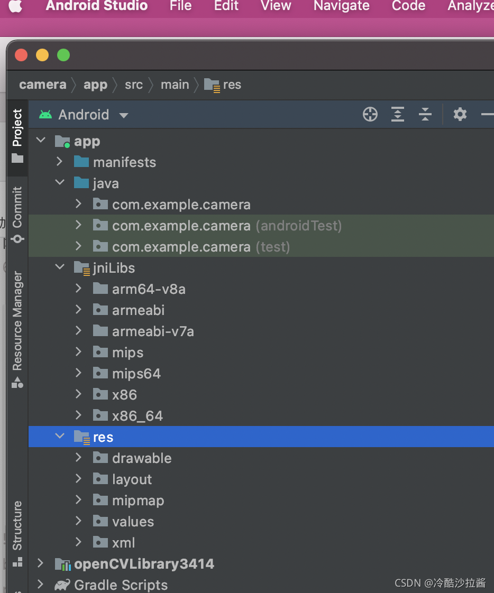This screenshot has width=494, height=593.
Task: Click the res folder icon in breadcrumb
Action: click(212, 85)
